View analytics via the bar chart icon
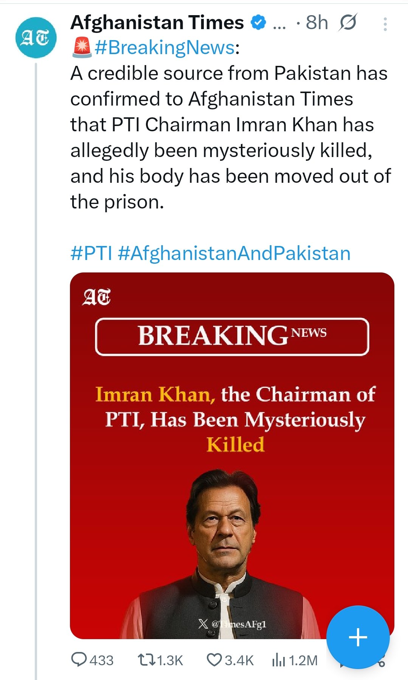Viewport: 408px width, 680px height. point(278,660)
